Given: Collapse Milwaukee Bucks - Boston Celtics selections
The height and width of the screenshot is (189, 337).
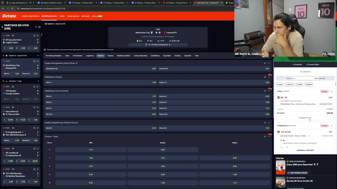Looking at the screenshot, I should pyautogui.click(x=309, y=136).
